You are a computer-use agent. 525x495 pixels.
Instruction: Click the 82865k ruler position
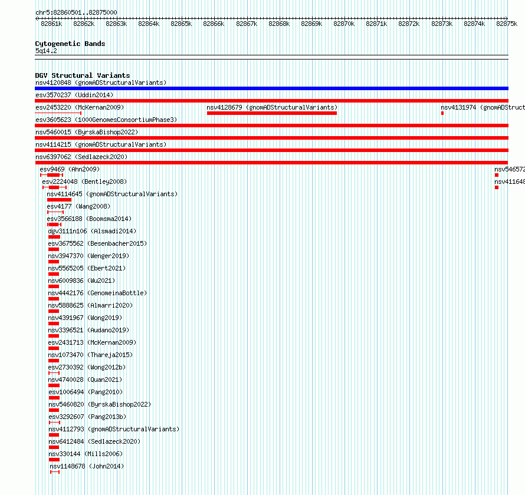coord(181,24)
